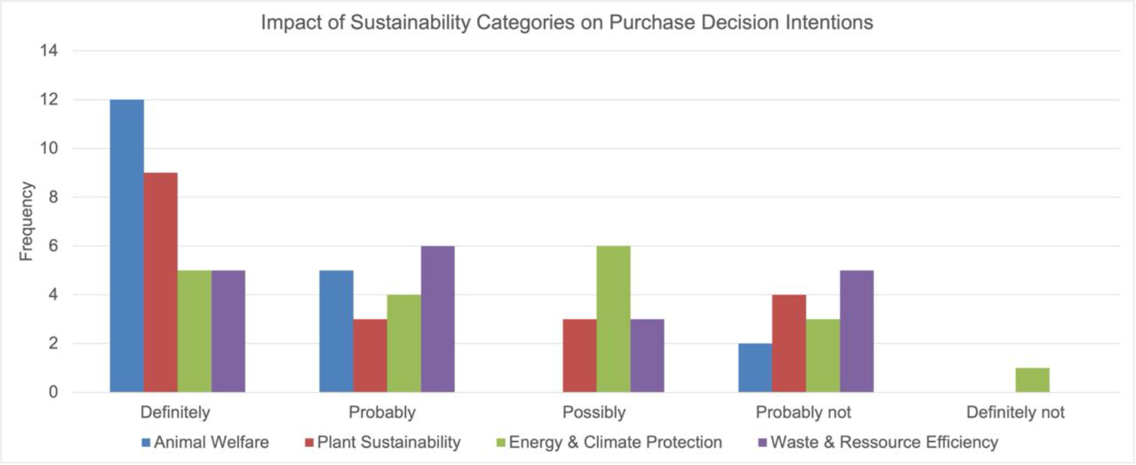Click the Definitely not category label
The width and height of the screenshot is (1136, 465).
click(1015, 413)
